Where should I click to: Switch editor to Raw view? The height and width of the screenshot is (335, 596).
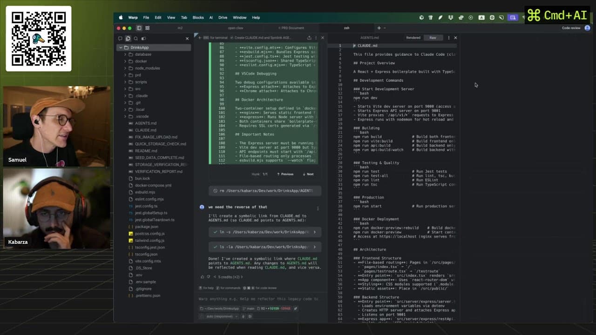tap(433, 38)
